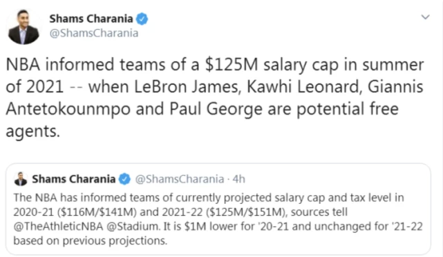Open the 4h timestamp of quoted tweet
Viewport: 443px width, 257px height.
pos(238,179)
